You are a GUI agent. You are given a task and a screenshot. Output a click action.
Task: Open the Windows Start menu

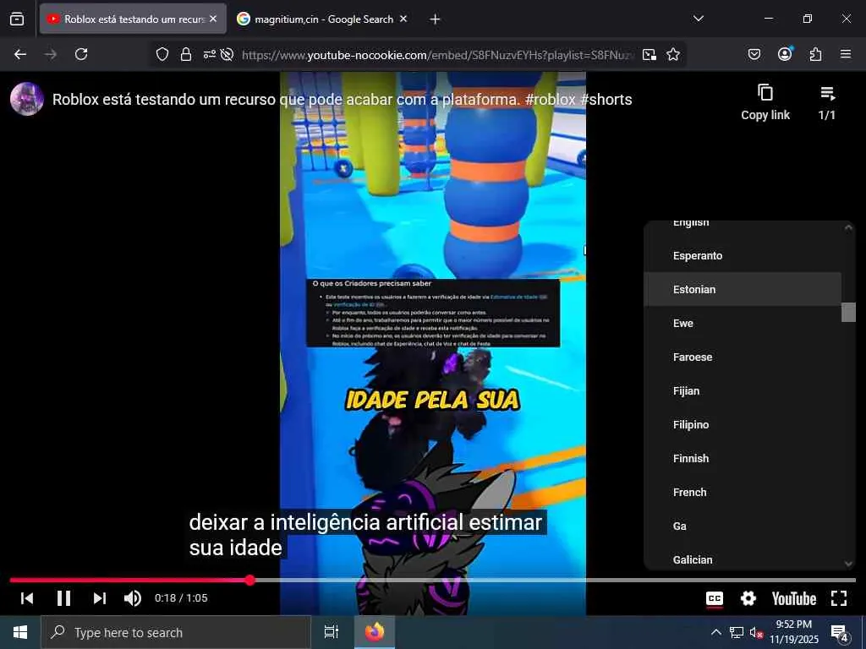tap(20, 632)
